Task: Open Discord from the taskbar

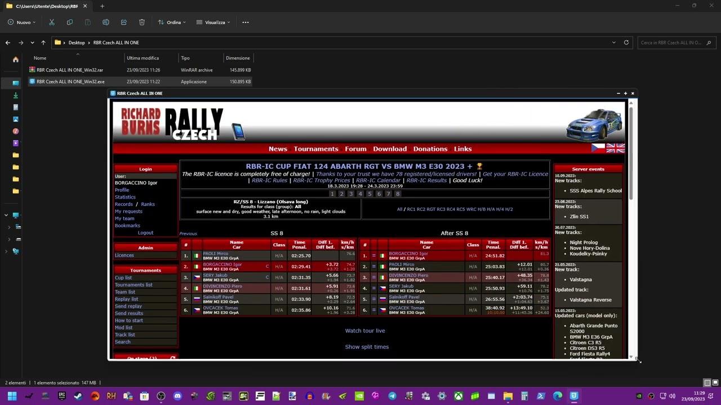Action: click(177, 396)
